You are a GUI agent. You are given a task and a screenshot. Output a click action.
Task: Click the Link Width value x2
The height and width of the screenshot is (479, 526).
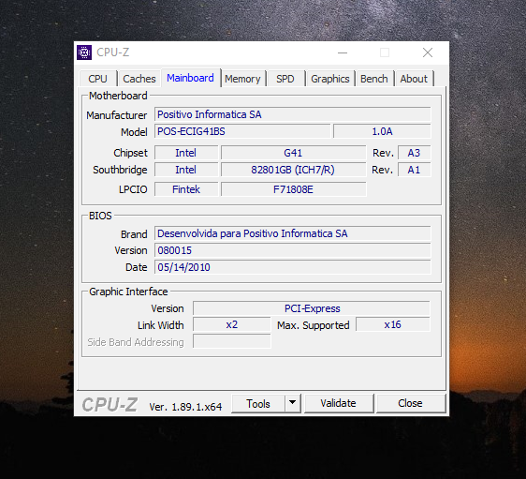[x=232, y=325]
